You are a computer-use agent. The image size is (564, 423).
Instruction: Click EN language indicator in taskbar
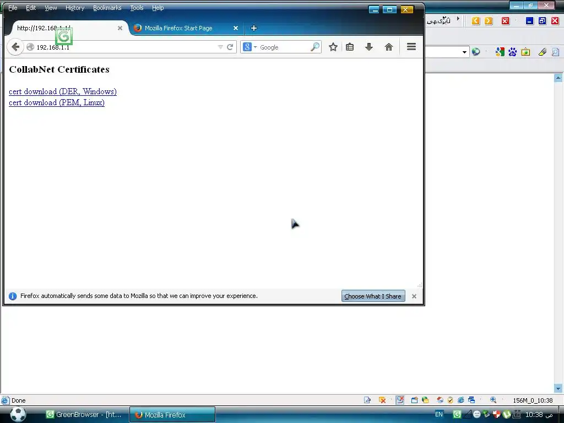(439, 414)
